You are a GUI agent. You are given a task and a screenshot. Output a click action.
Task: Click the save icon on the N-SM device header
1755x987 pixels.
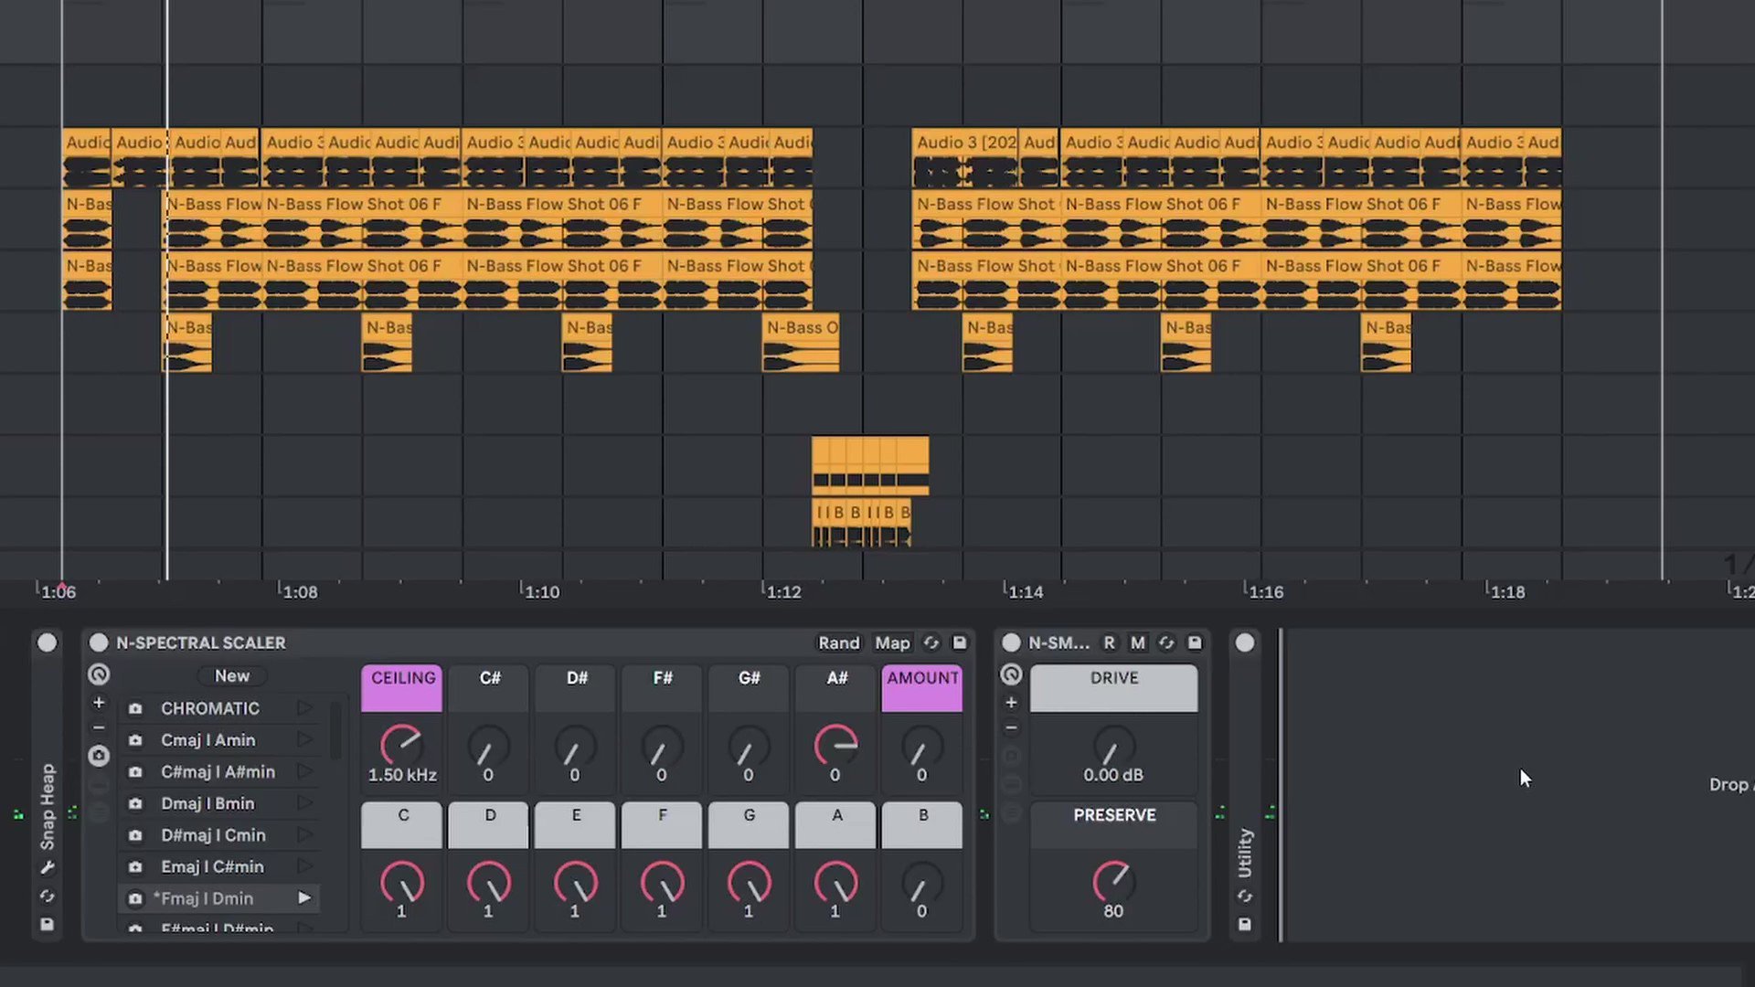pyautogui.click(x=1195, y=642)
